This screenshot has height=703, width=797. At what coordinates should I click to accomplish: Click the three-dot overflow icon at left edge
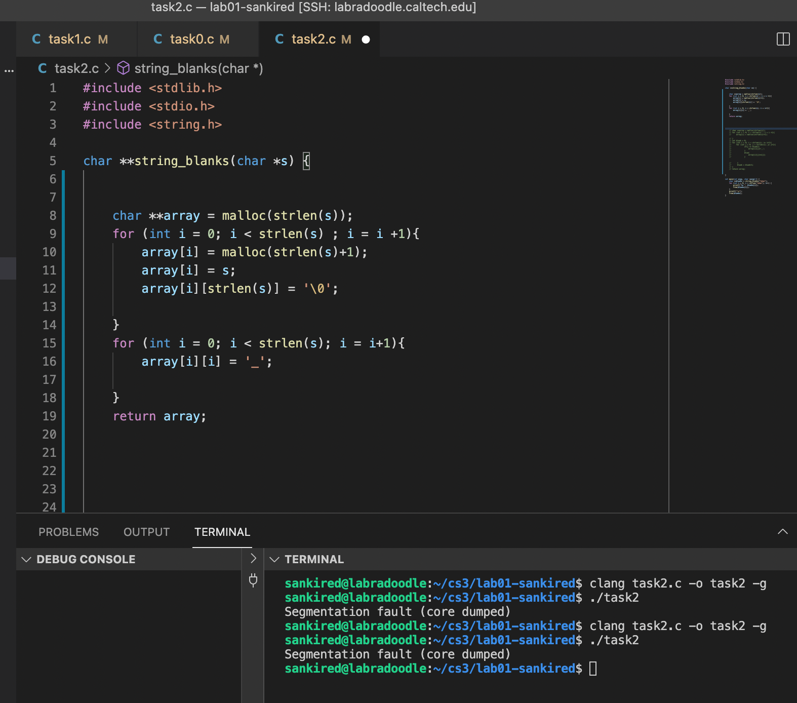coord(9,71)
